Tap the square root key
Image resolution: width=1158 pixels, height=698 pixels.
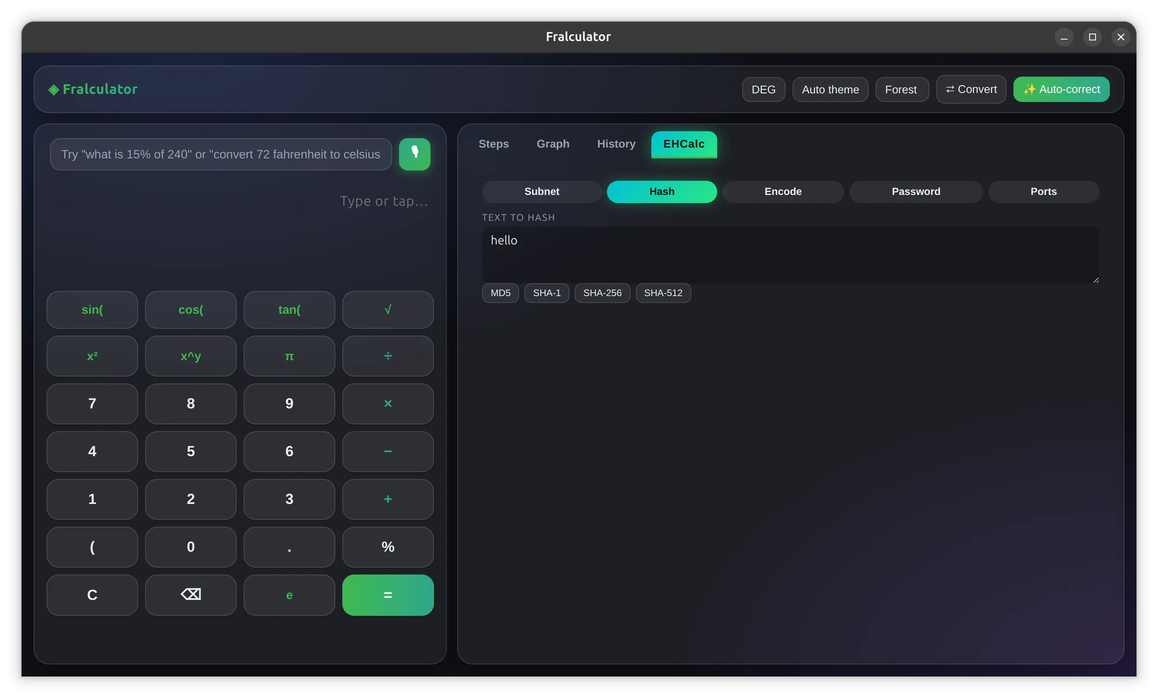click(388, 309)
